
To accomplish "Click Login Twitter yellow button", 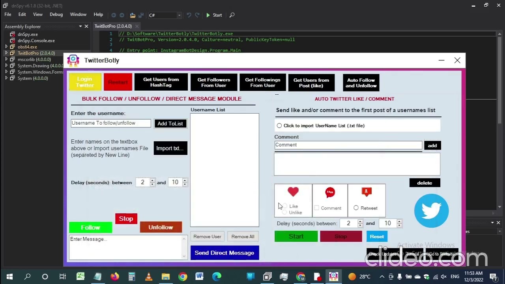I will point(85,82).
